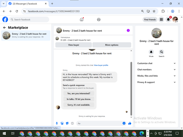Expand Privacy & support section
This screenshot has height=137, width=183.
pyautogui.click(x=156, y=82)
